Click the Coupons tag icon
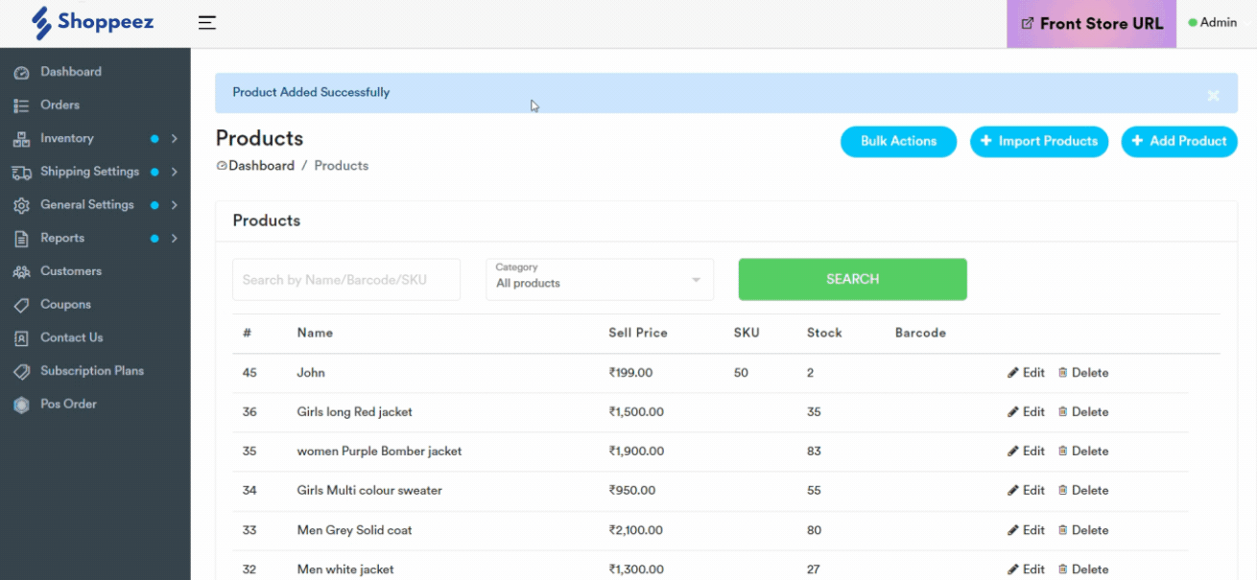The height and width of the screenshot is (580, 1257). [21, 305]
